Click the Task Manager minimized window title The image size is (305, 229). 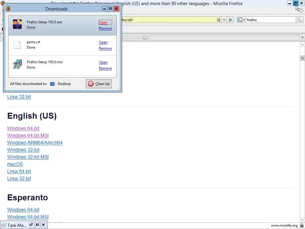(17, 225)
